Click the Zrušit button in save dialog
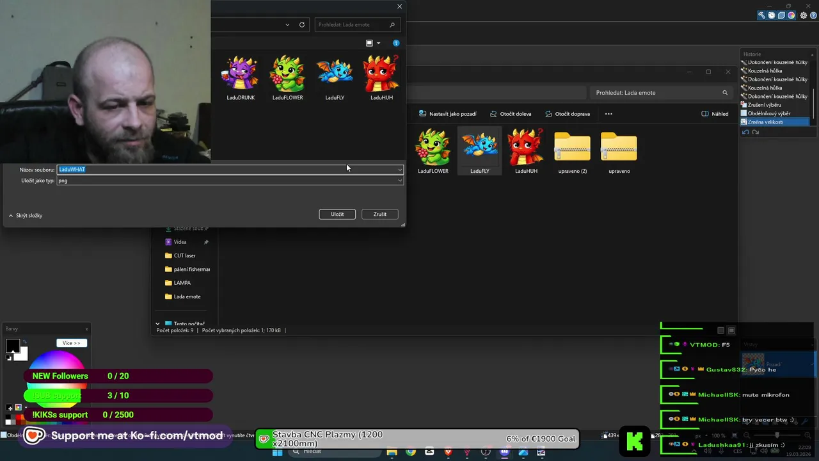 [380, 214]
